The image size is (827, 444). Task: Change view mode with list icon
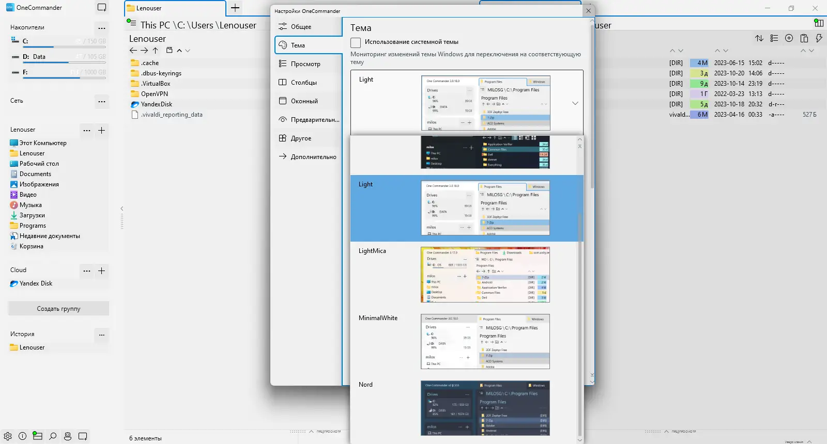tap(774, 38)
